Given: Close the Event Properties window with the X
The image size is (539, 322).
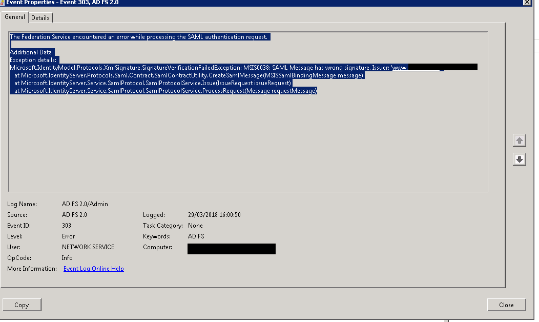Looking at the screenshot, I should point(527,3).
